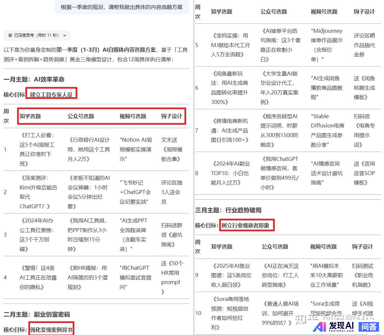Image resolution: width=384 pixels, height=335 pixels.
Task: Click the deep-thinking atom icon
Action: (10, 35)
